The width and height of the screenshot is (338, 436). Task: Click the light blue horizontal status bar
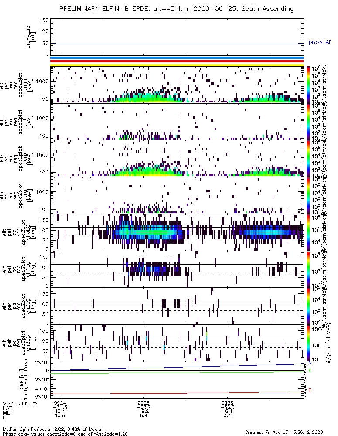pos(177,58)
